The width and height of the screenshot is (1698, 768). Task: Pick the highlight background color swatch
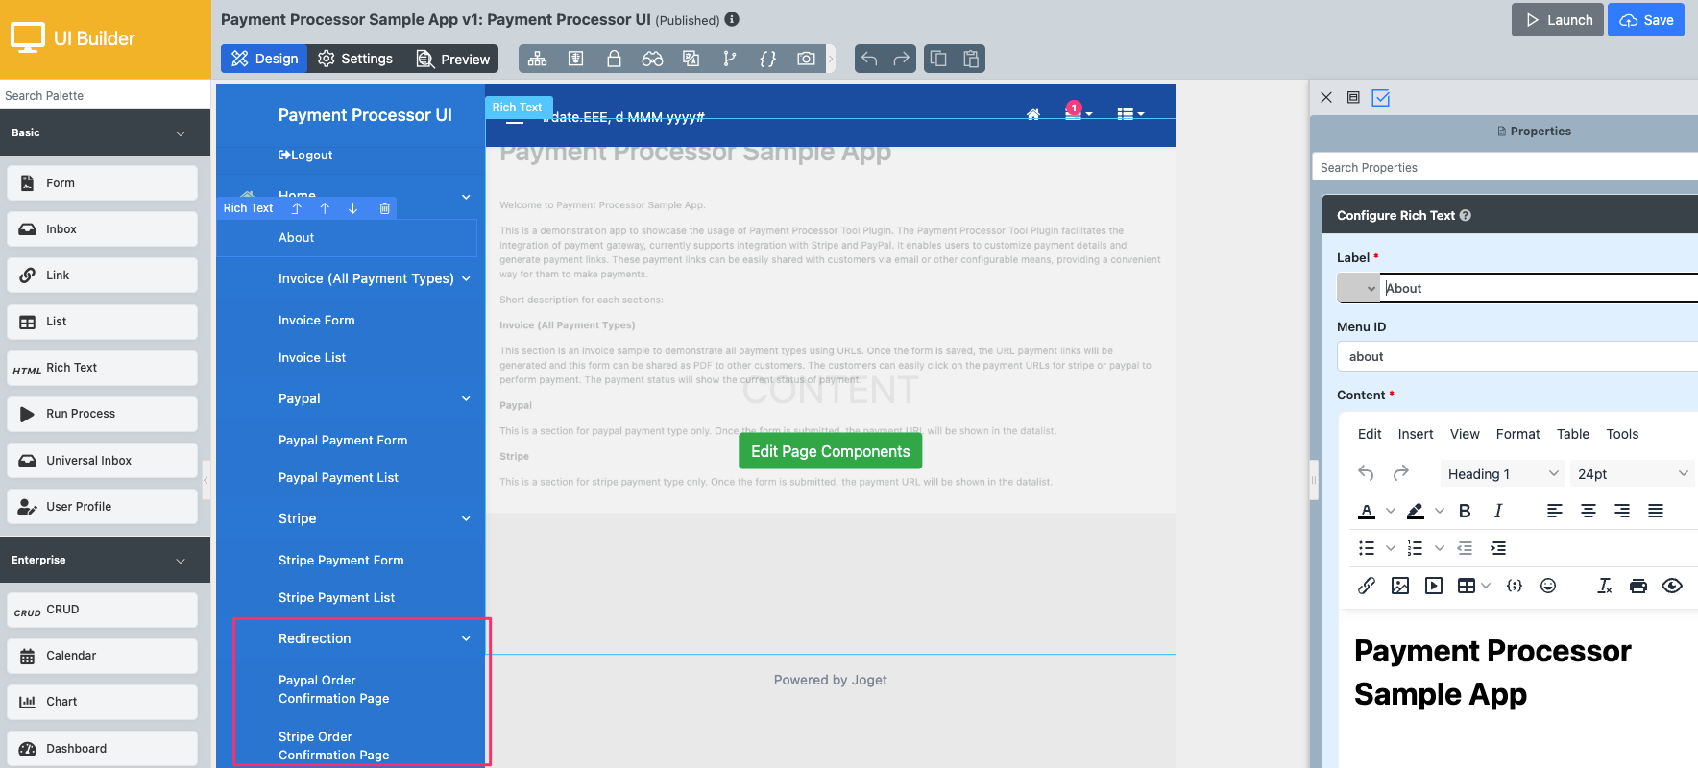1415,511
